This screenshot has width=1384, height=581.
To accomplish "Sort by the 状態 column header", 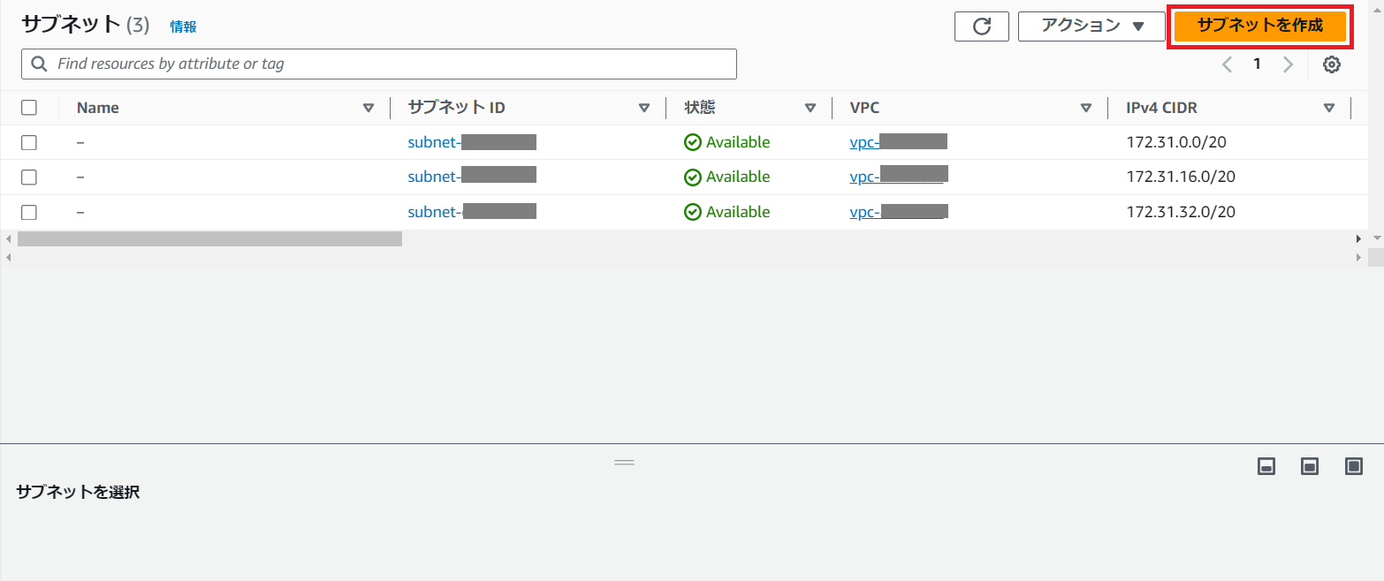I will 700,108.
